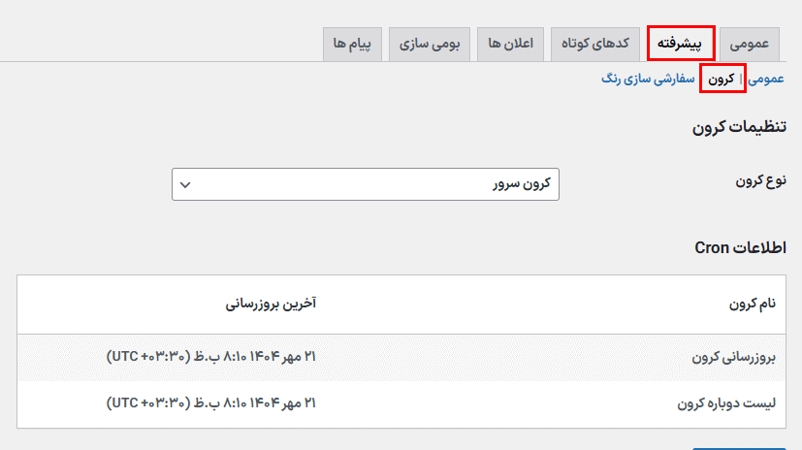This screenshot has height=450, width=802.
Task: Click the timestamp in the بروزرسانی کرون row
Action: pos(211,357)
